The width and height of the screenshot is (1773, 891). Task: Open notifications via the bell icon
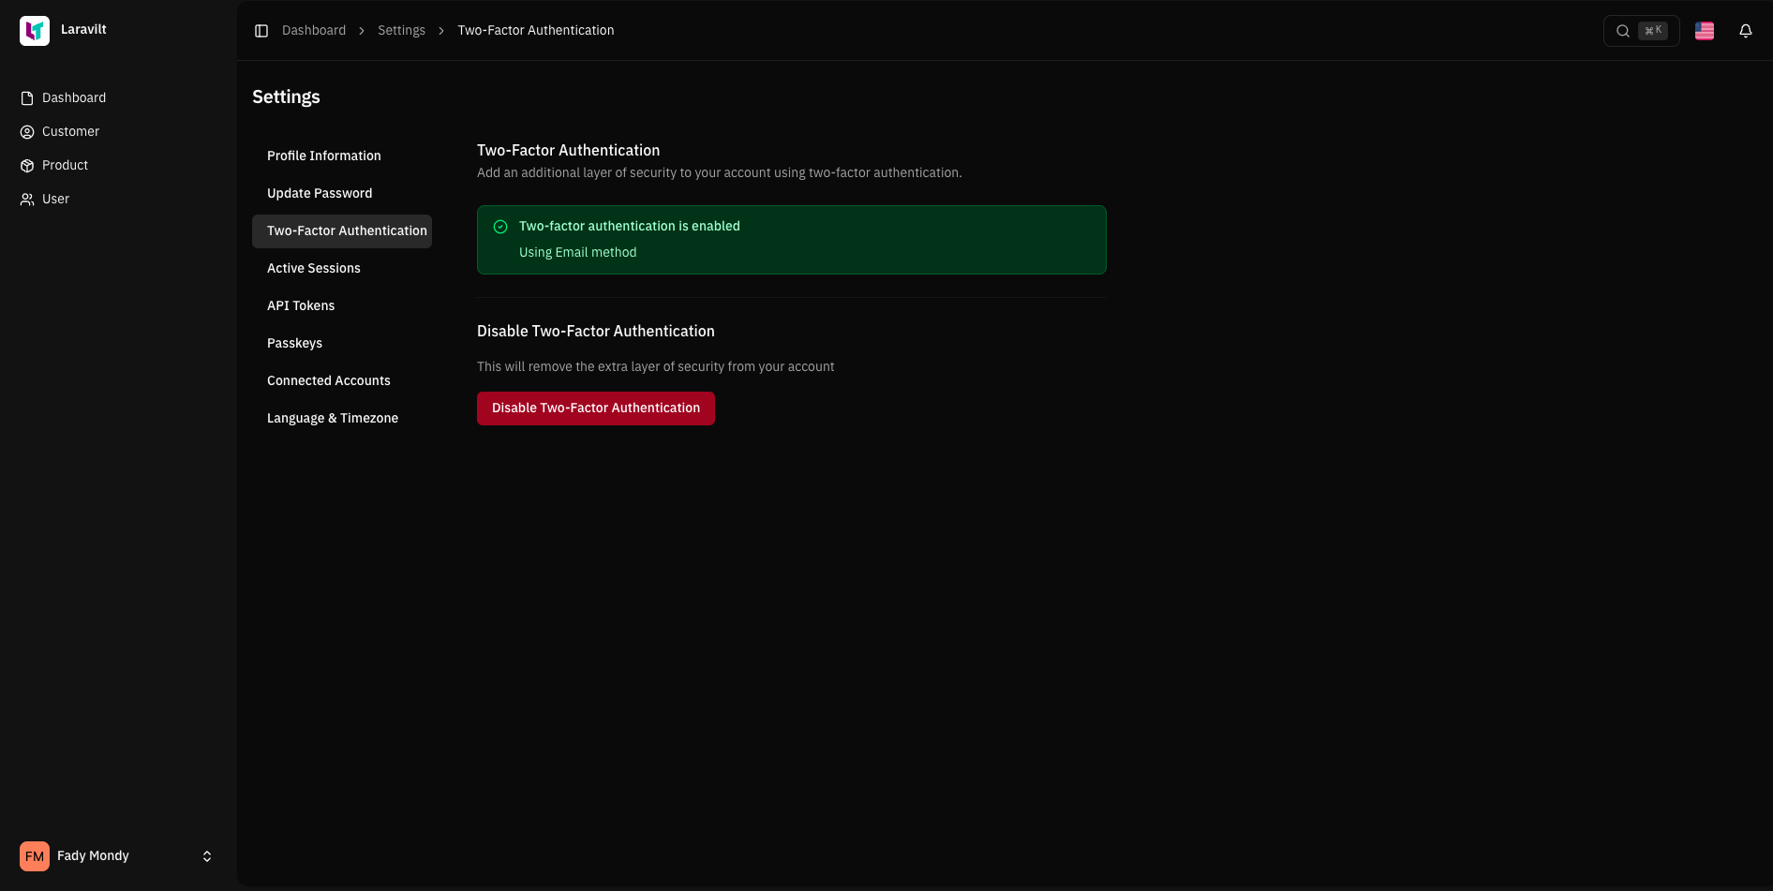[x=1746, y=30]
